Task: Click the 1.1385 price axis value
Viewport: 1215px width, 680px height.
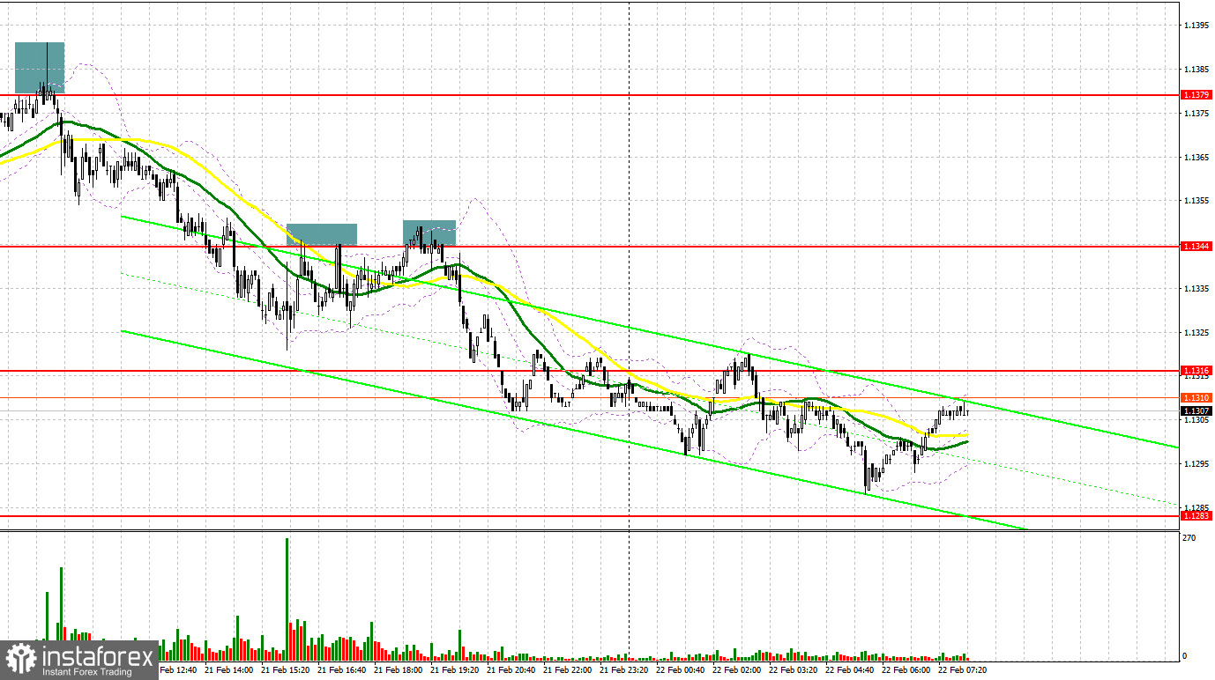Action: click(1197, 70)
